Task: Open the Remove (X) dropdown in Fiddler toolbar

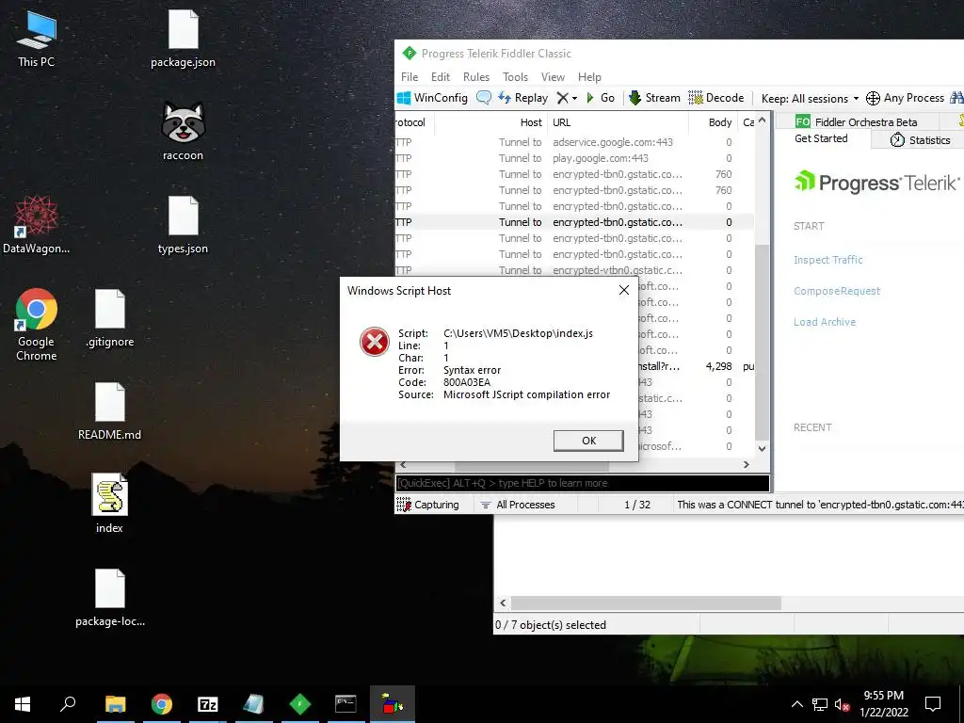Action: [567, 98]
